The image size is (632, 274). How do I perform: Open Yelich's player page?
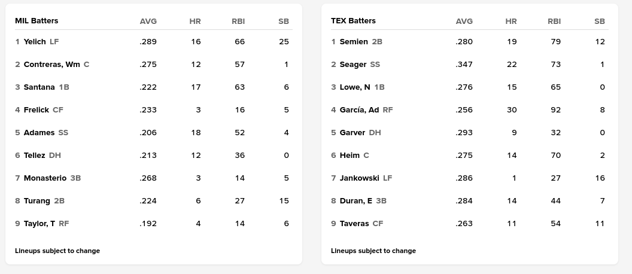pos(35,42)
